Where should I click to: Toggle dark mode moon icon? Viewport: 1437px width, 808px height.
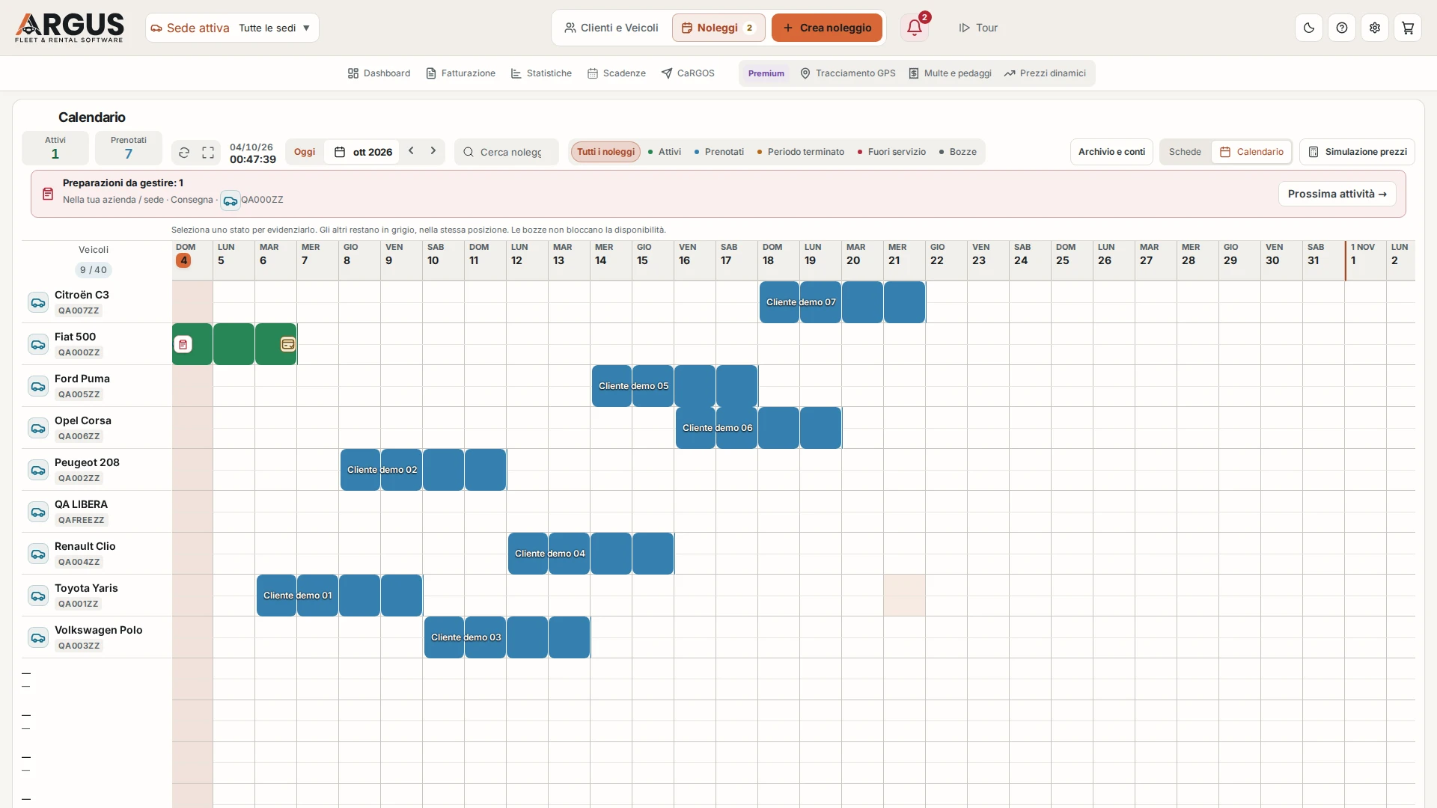pos(1309,28)
